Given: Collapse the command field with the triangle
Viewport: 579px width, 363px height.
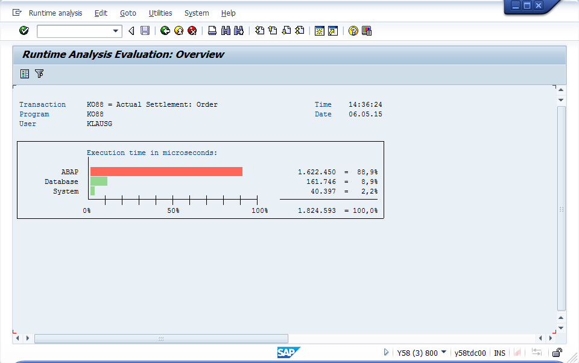Looking at the screenshot, I should (131, 31).
